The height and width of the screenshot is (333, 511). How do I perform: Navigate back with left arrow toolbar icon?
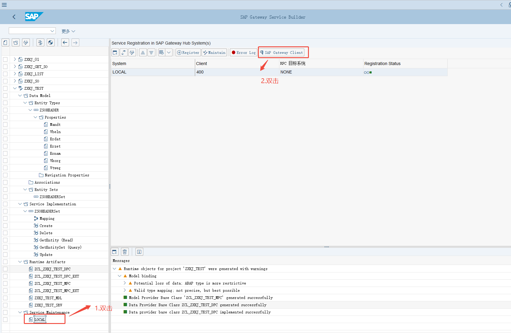65,43
